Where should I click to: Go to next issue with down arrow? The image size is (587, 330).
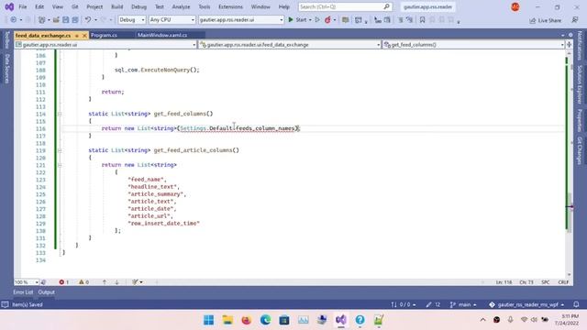pos(116,282)
